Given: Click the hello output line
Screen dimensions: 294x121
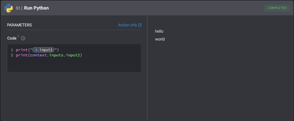Looking at the screenshot, I should pyautogui.click(x=159, y=31).
